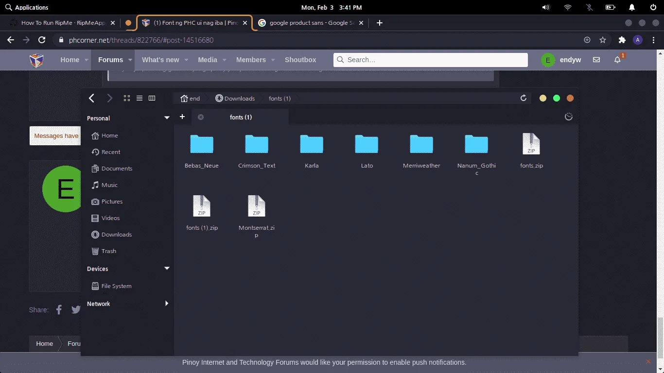
Task: Expand the Home menu dropdown arrow
Action: click(x=87, y=60)
